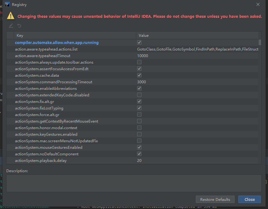
Task: Enable actionSystem.force.alt.gr checkbox
Action: tap(139, 114)
